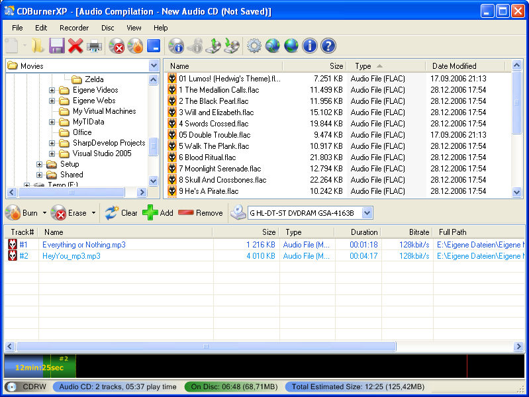Click the Save compilation floppy disk icon

point(56,46)
